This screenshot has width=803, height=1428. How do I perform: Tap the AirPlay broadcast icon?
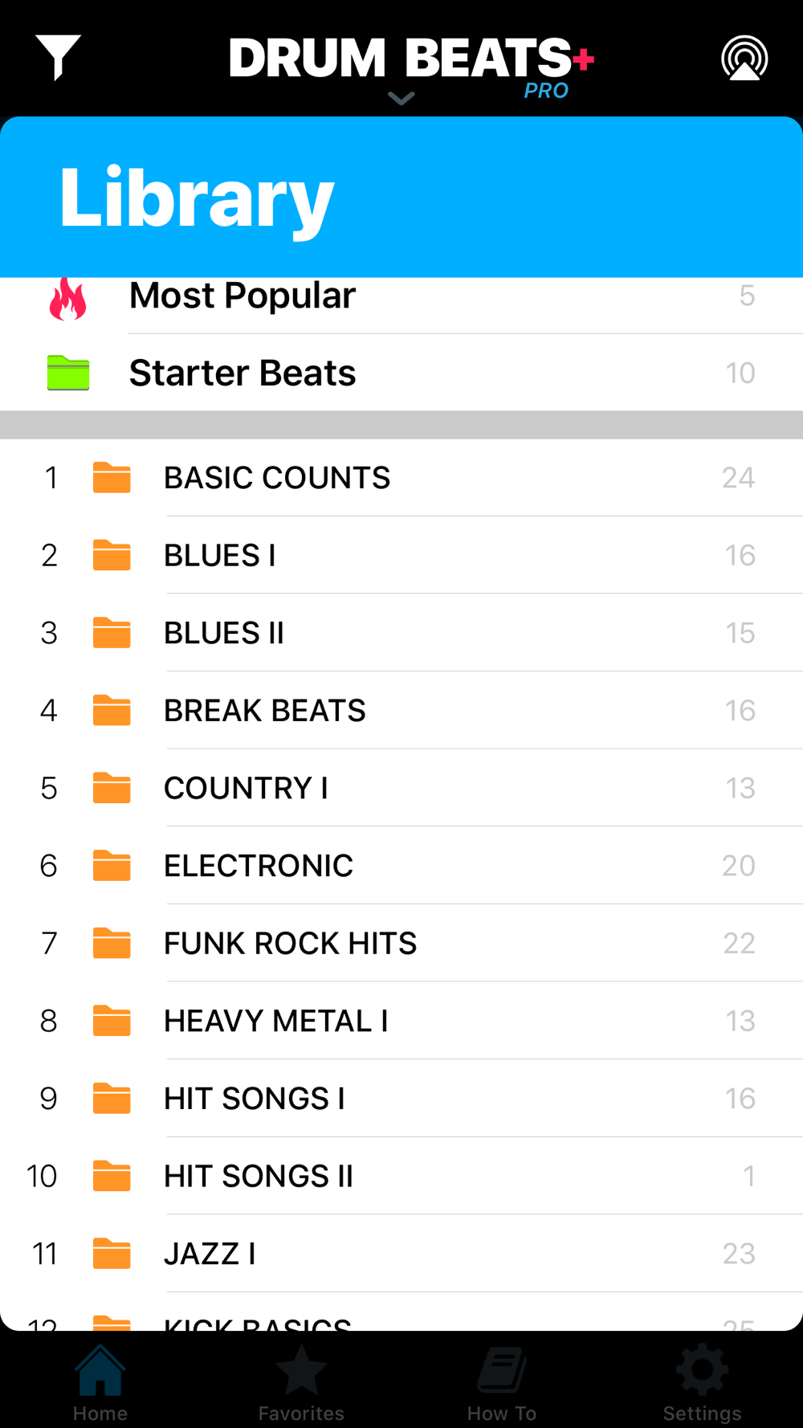click(x=744, y=58)
